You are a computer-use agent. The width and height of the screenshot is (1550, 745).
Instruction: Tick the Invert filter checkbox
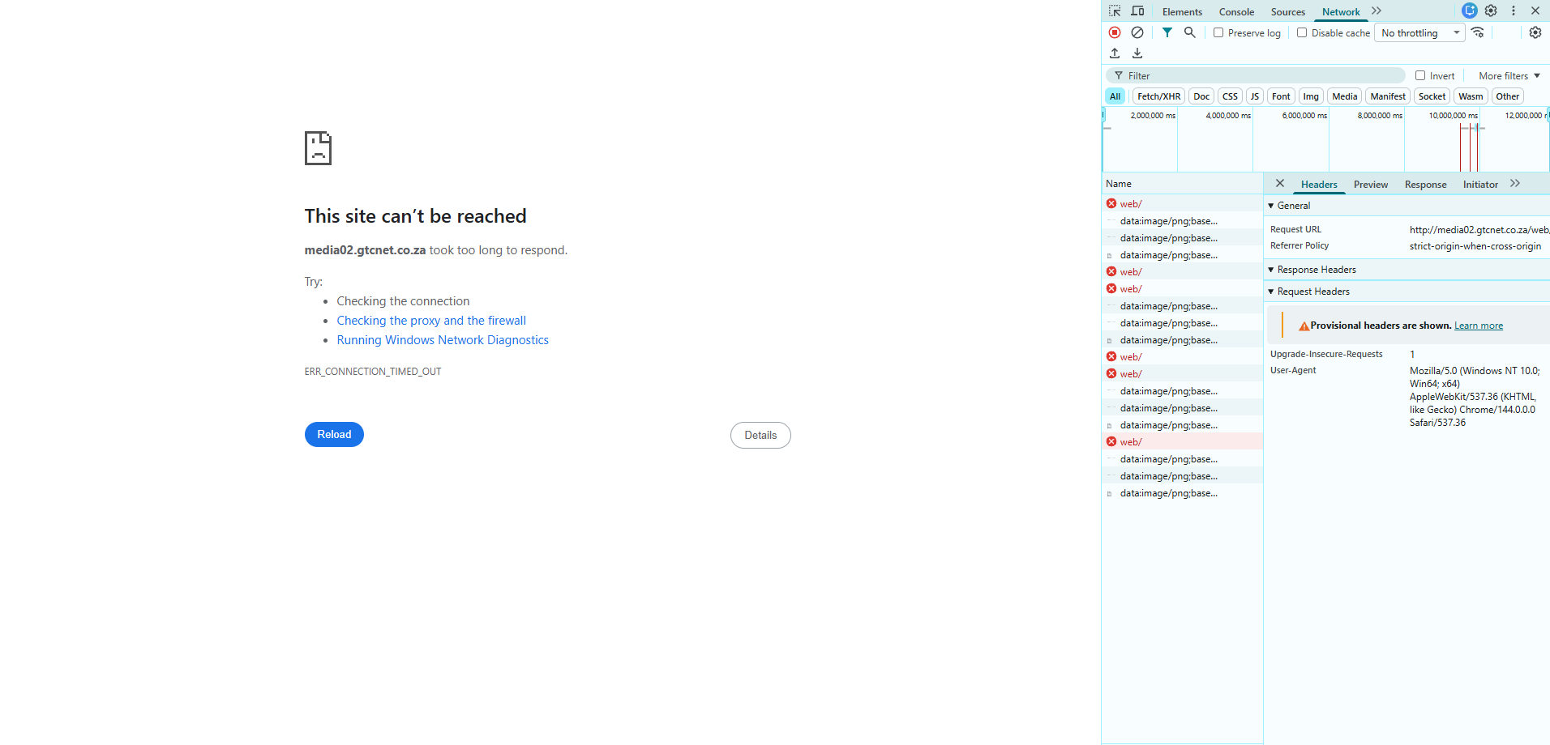click(1420, 76)
